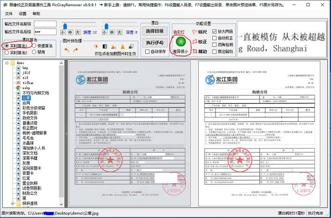The height and width of the screenshot is (218, 331).
Task: Click the rotate right arrow icon
Action: coord(76,50)
